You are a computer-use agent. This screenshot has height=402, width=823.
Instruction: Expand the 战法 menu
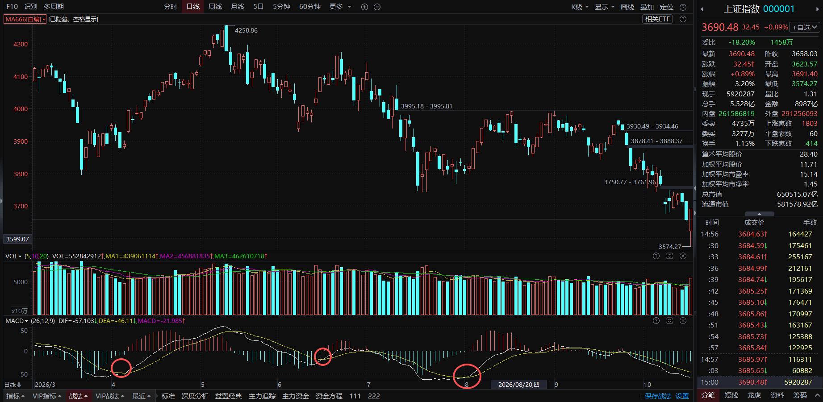pyautogui.click(x=78, y=396)
